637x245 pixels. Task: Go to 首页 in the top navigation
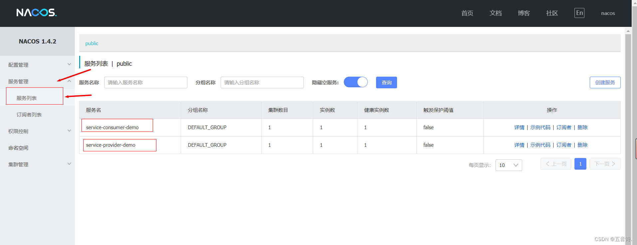[467, 13]
